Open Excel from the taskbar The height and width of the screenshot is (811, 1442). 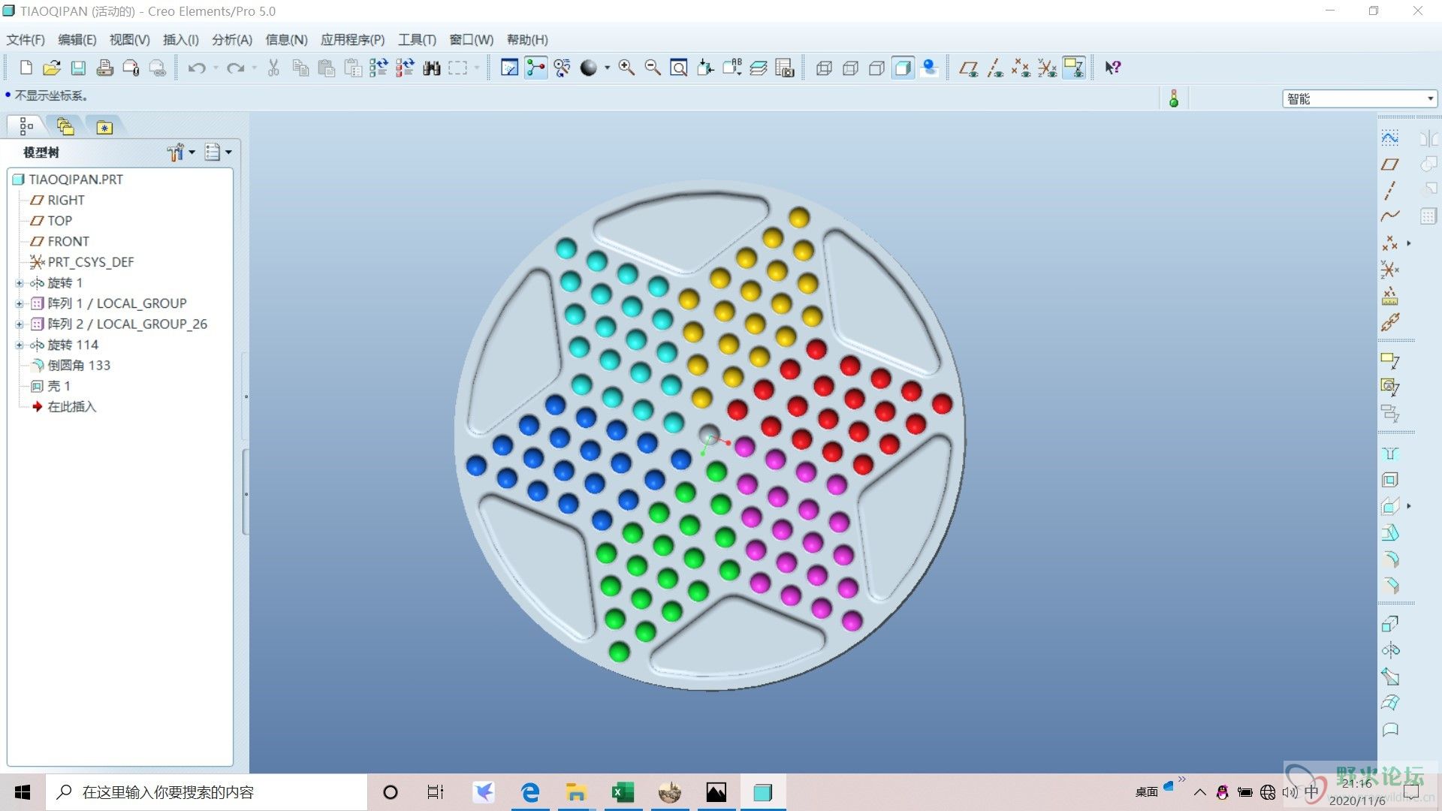[623, 792]
